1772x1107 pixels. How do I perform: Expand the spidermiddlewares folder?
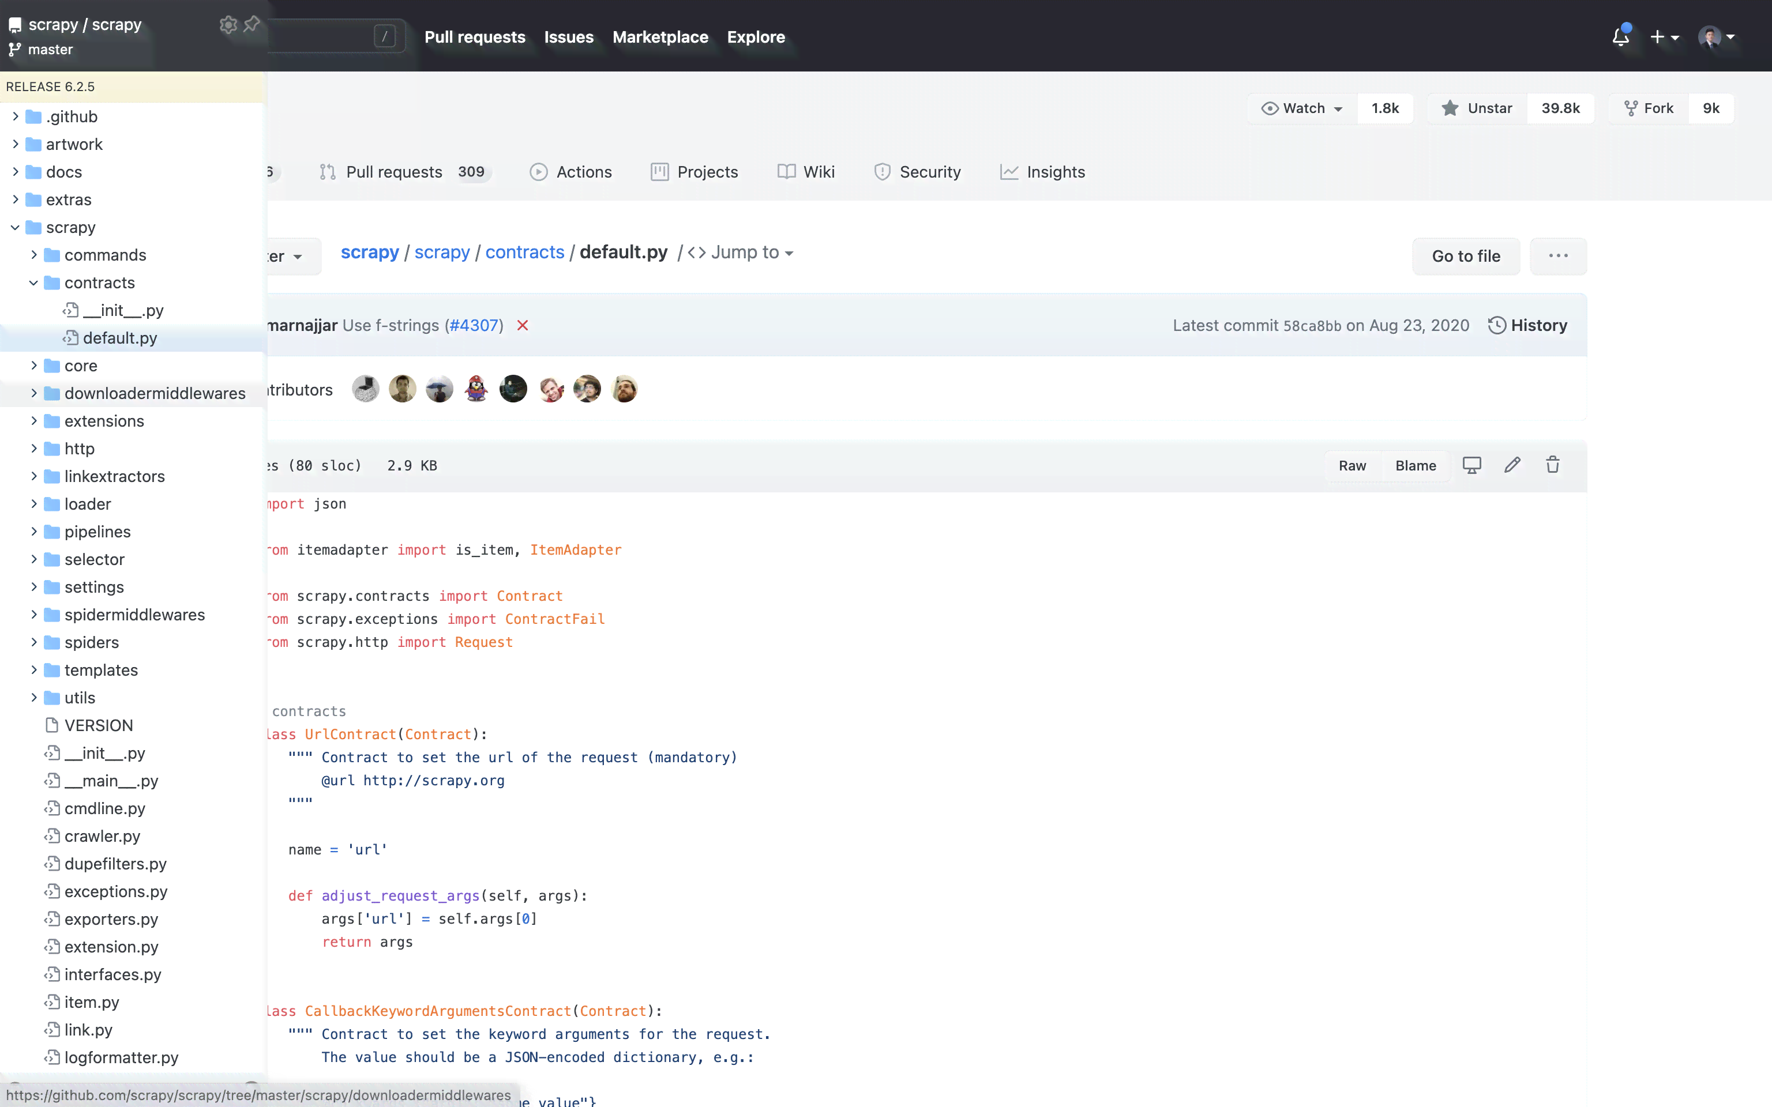(x=33, y=614)
